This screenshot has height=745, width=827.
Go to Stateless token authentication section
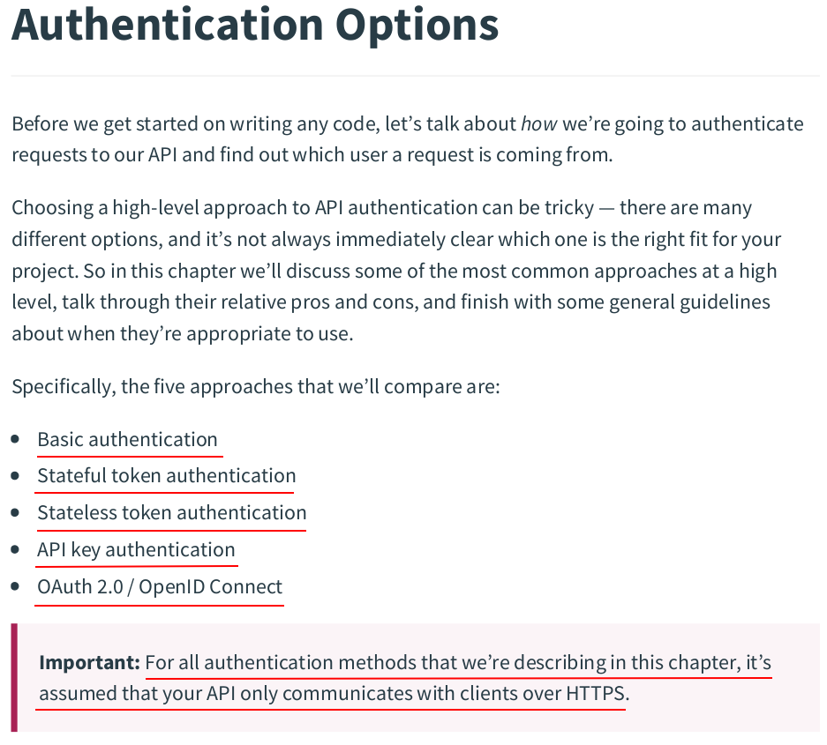[x=171, y=512]
